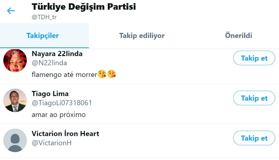Viewport: 279px width, 160px height.
Task: Follow Tiago Lima with Takip et
Action: tap(254, 98)
